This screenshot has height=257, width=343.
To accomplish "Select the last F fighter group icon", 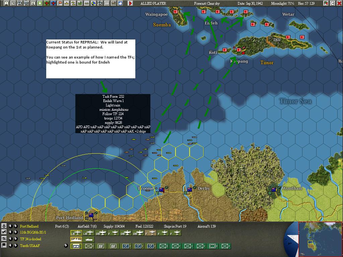I will tap(175, 233).
